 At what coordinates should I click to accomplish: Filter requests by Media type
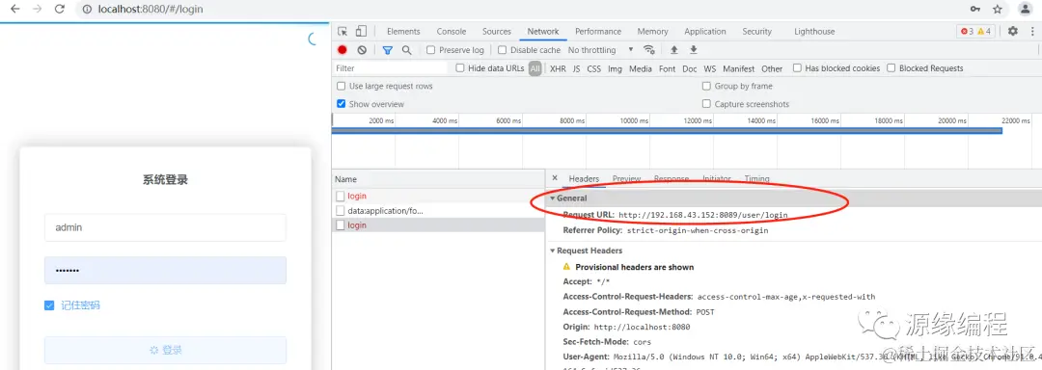click(x=640, y=68)
